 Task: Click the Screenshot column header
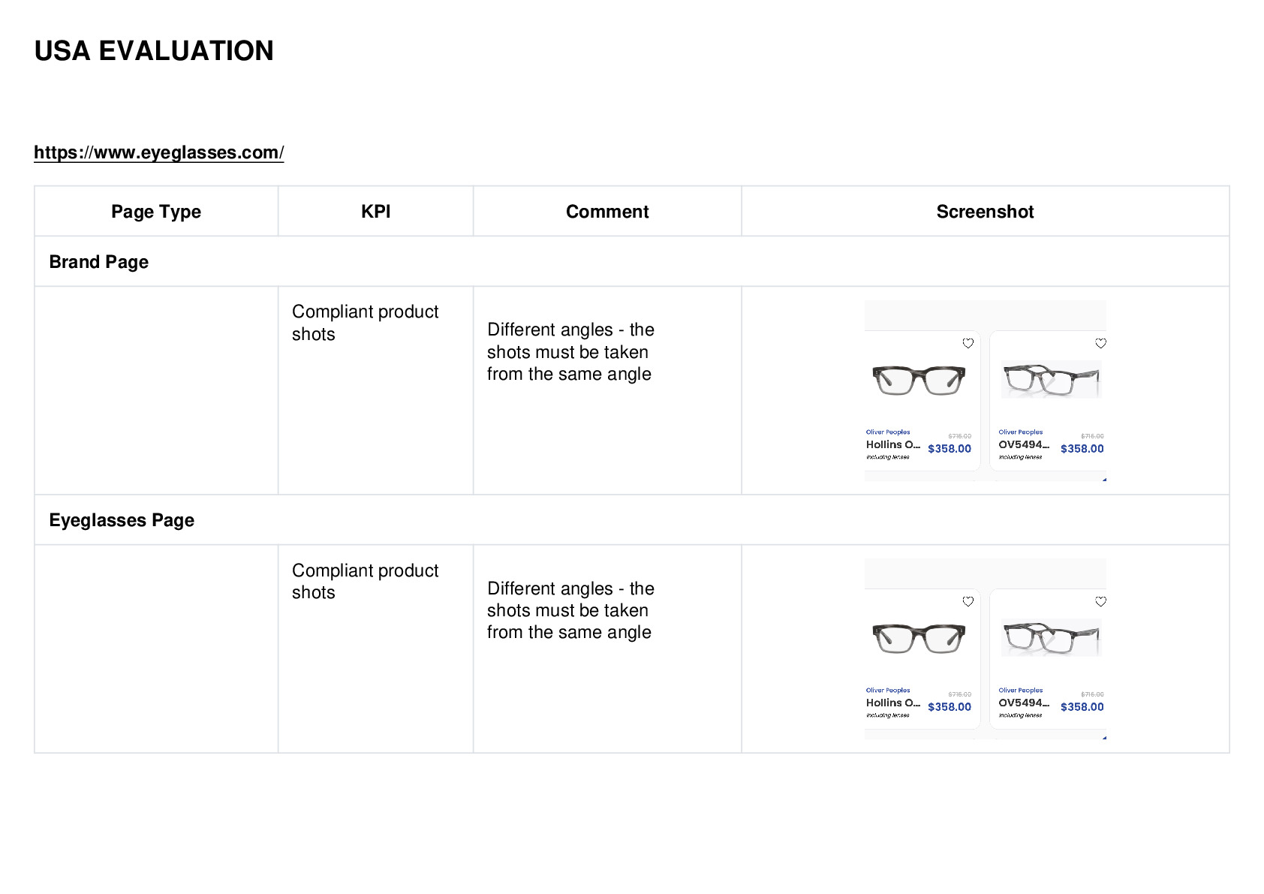pyautogui.click(x=985, y=212)
